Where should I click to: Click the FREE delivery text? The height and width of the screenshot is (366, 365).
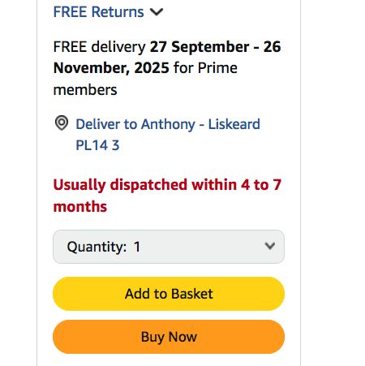click(100, 47)
